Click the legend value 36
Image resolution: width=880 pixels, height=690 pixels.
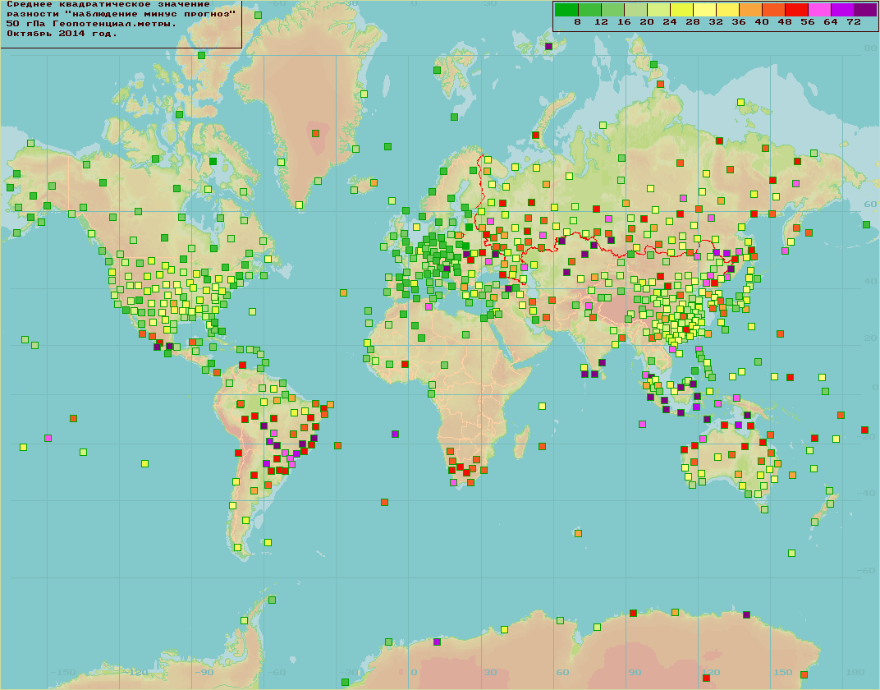[739, 22]
